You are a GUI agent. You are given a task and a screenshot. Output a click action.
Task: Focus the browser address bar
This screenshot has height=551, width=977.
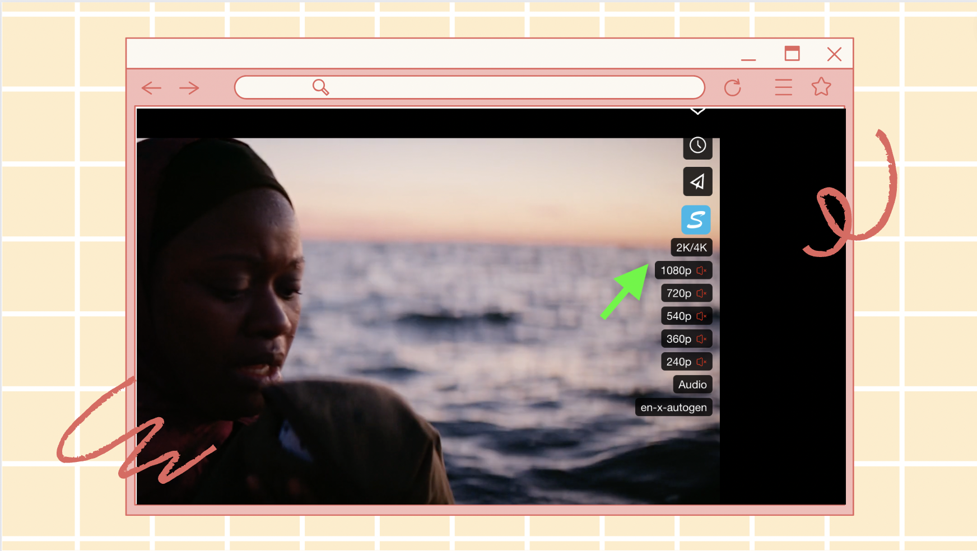pyautogui.click(x=469, y=87)
